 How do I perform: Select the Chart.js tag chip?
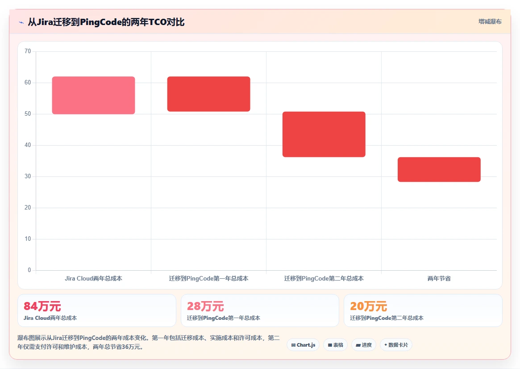point(303,345)
